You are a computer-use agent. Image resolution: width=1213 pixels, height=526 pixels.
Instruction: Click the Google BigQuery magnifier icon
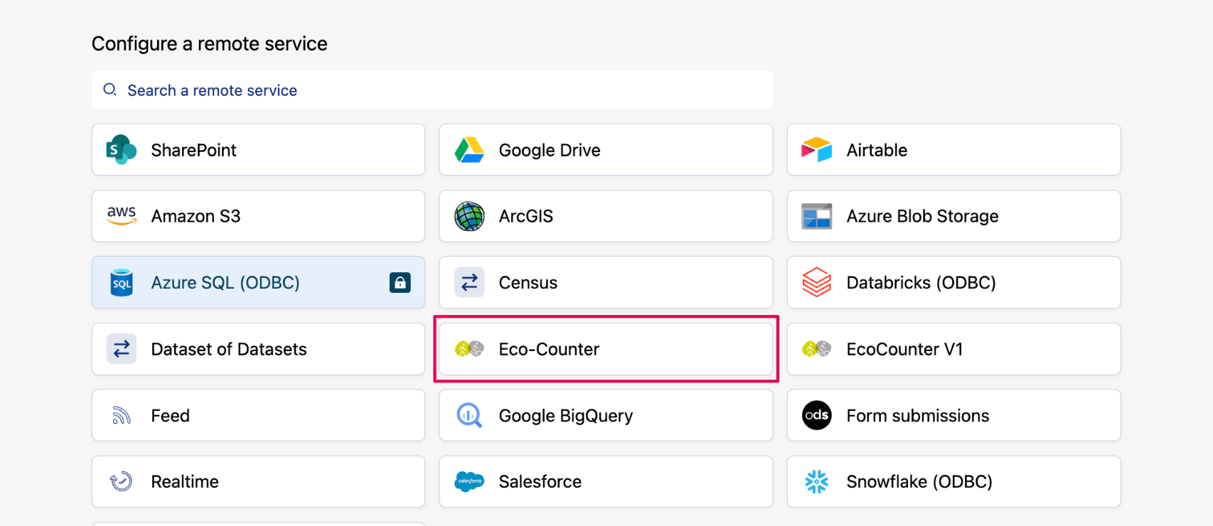click(x=469, y=415)
